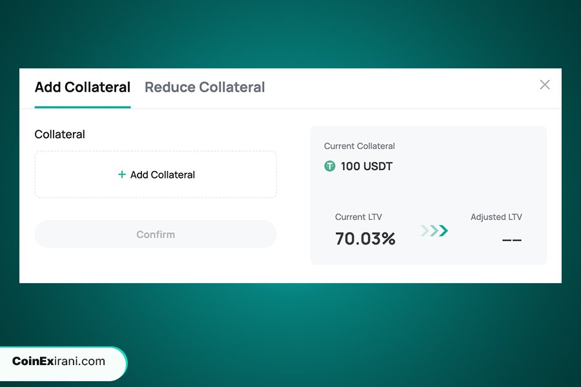Click the green underline beneath Add Collateral

click(83, 107)
